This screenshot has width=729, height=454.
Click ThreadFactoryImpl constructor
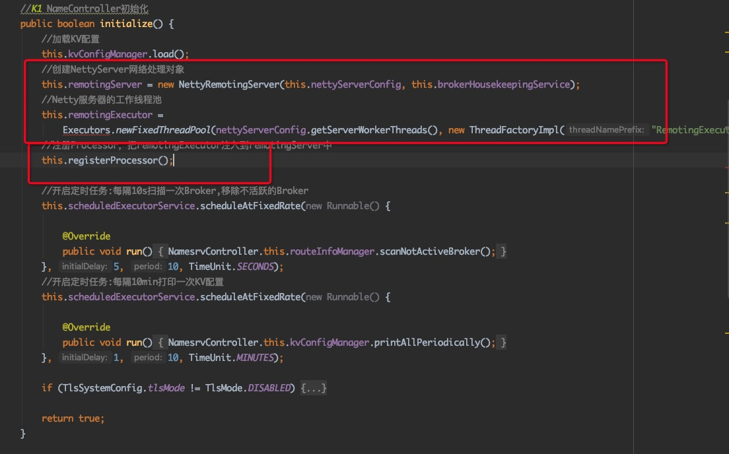click(x=514, y=129)
